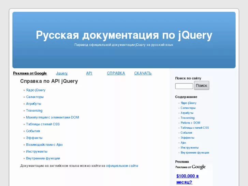Screen dimensions: 248x186
Task: Open 'Манипуляции с элементами DOM'
Action: pyautogui.click(x=53, y=117)
